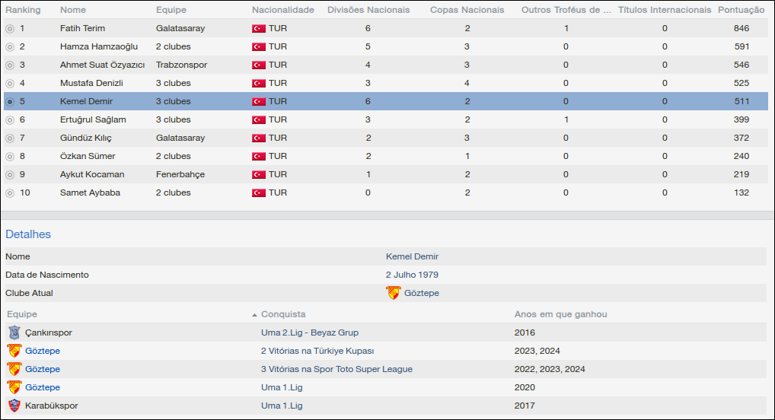The image size is (775, 420).
Task: Open the Göztepe link under Clube Atual
Action: 421,293
